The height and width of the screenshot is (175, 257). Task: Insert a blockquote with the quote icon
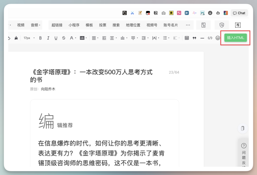(x=194, y=38)
